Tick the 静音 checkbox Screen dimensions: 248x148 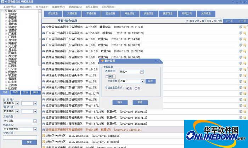point(107,77)
